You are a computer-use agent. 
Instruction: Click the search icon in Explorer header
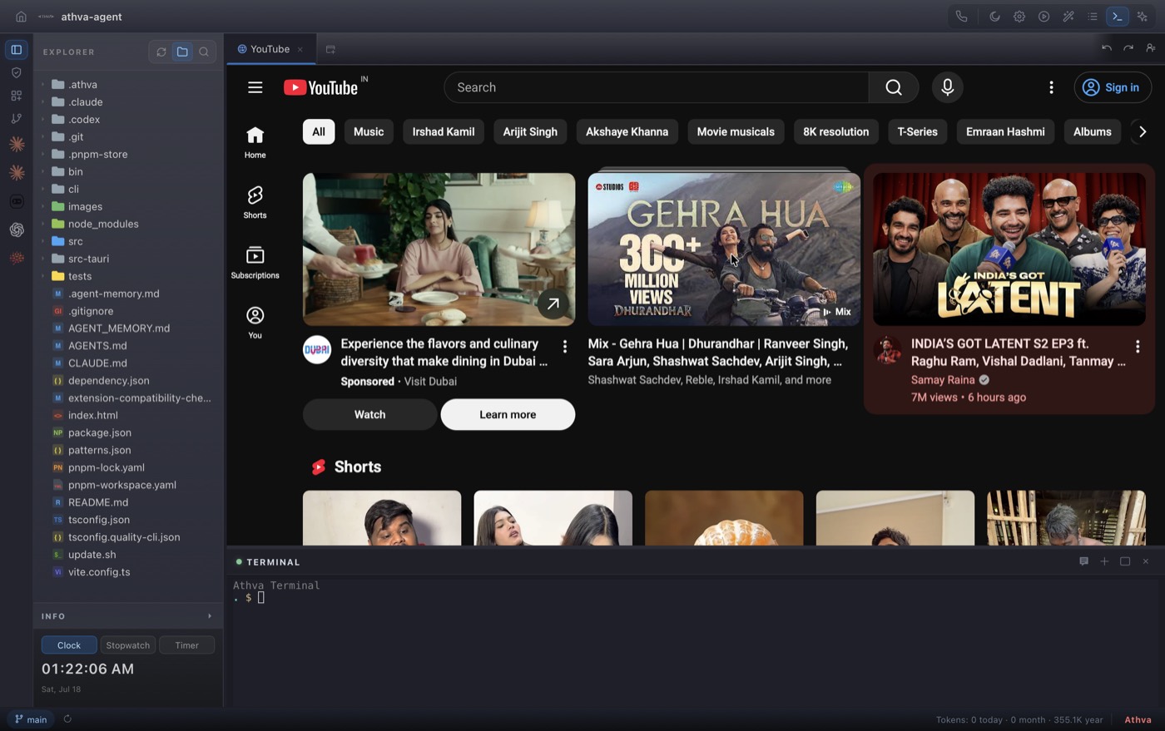pyautogui.click(x=204, y=52)
